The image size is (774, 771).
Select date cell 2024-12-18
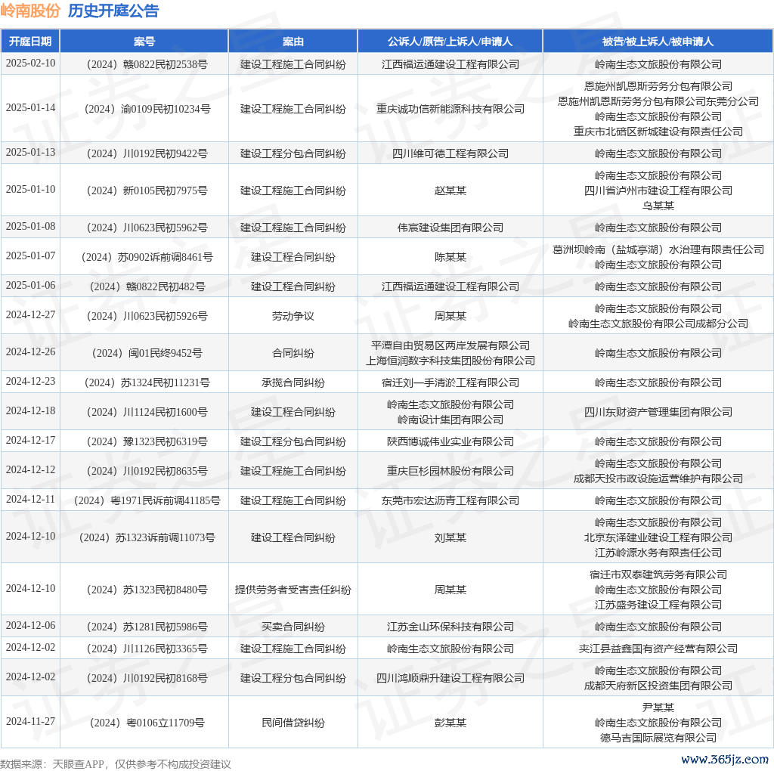pyautogui.click(x=30, y=410)
